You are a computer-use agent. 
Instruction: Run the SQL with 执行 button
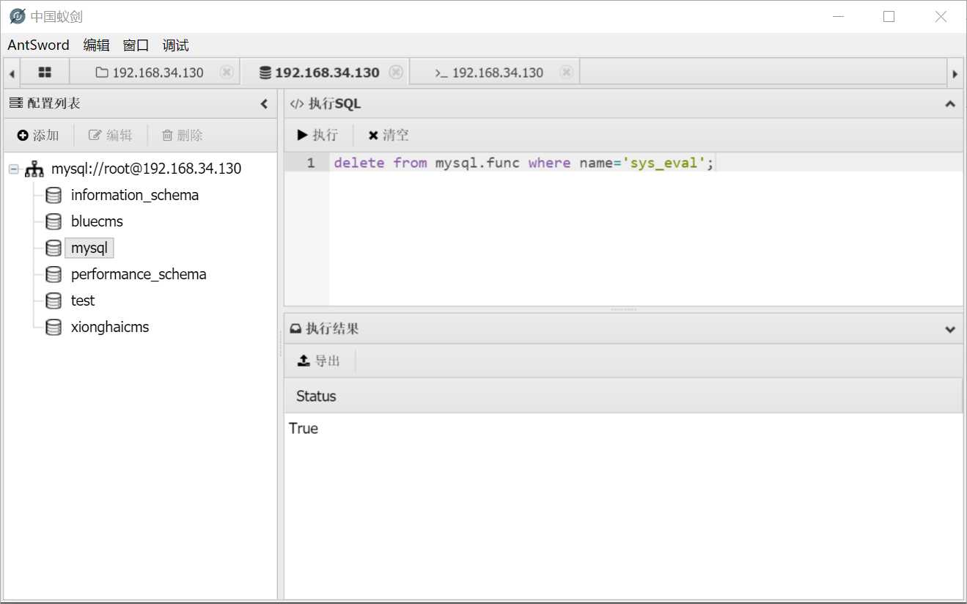tap(317, 135)
